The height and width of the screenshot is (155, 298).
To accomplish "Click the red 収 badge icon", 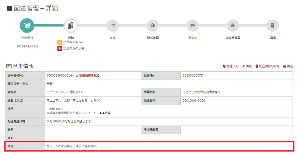I will coord(60,48).
